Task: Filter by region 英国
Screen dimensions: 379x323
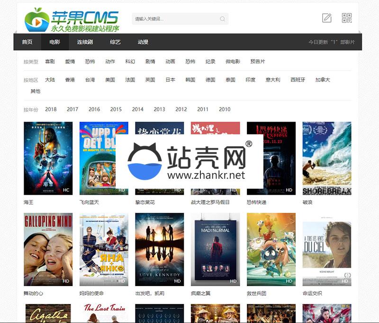Action: pyautogui.click(x=150, y=80)
